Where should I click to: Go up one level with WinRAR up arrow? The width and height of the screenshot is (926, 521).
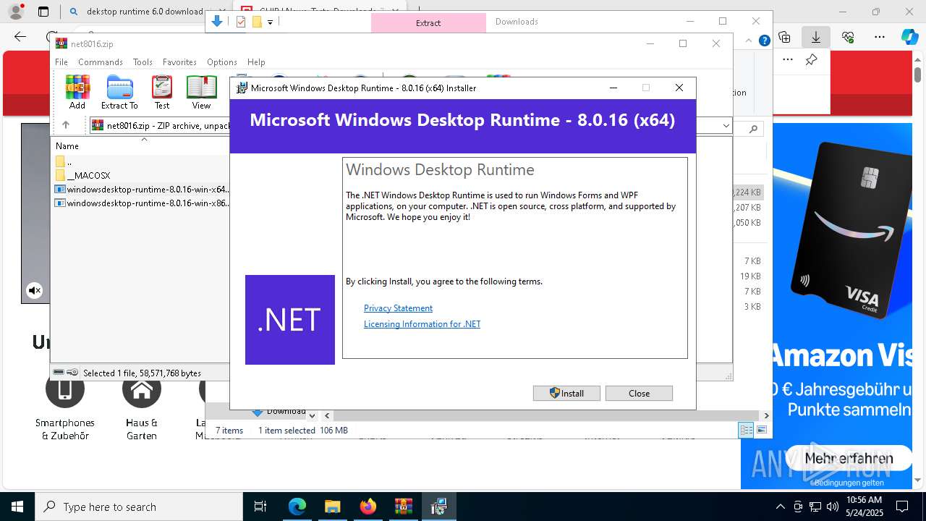click(65, 125)
